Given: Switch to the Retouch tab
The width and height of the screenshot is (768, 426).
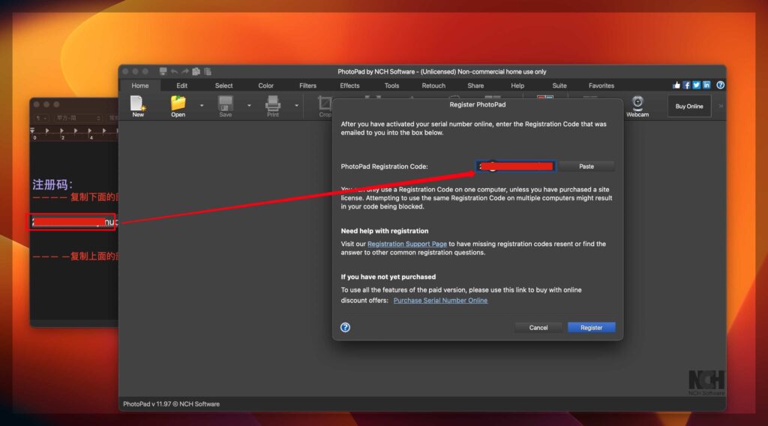Looking at the screenshot, I should (433, 85).
